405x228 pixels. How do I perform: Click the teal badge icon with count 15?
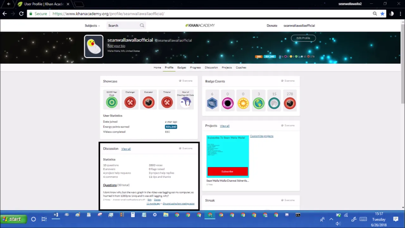(x=274, y=103)
